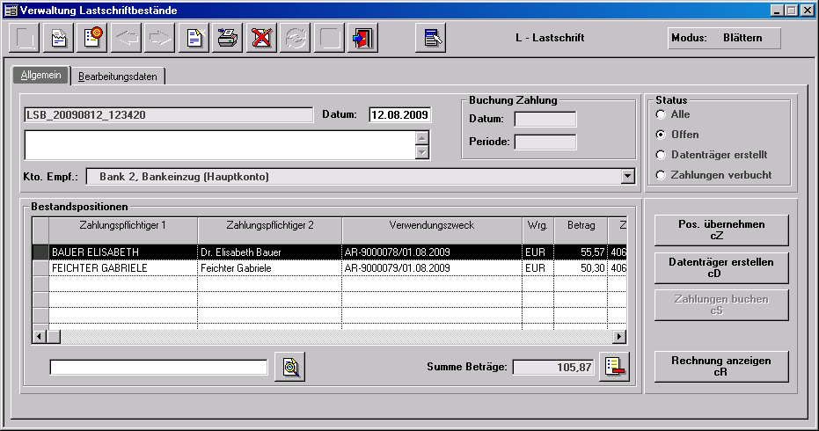Open the Kto. Empf. account dropdown
Image resolution: width=819 pixels, height=431 pixels.
click(x=627, y=177)
